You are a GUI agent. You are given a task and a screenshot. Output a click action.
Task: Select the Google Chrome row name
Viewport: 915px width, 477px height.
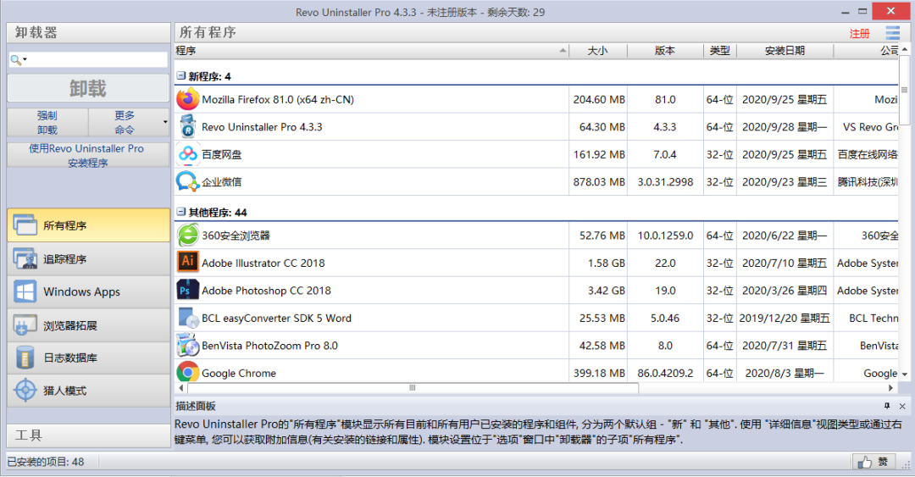(239, 373)
